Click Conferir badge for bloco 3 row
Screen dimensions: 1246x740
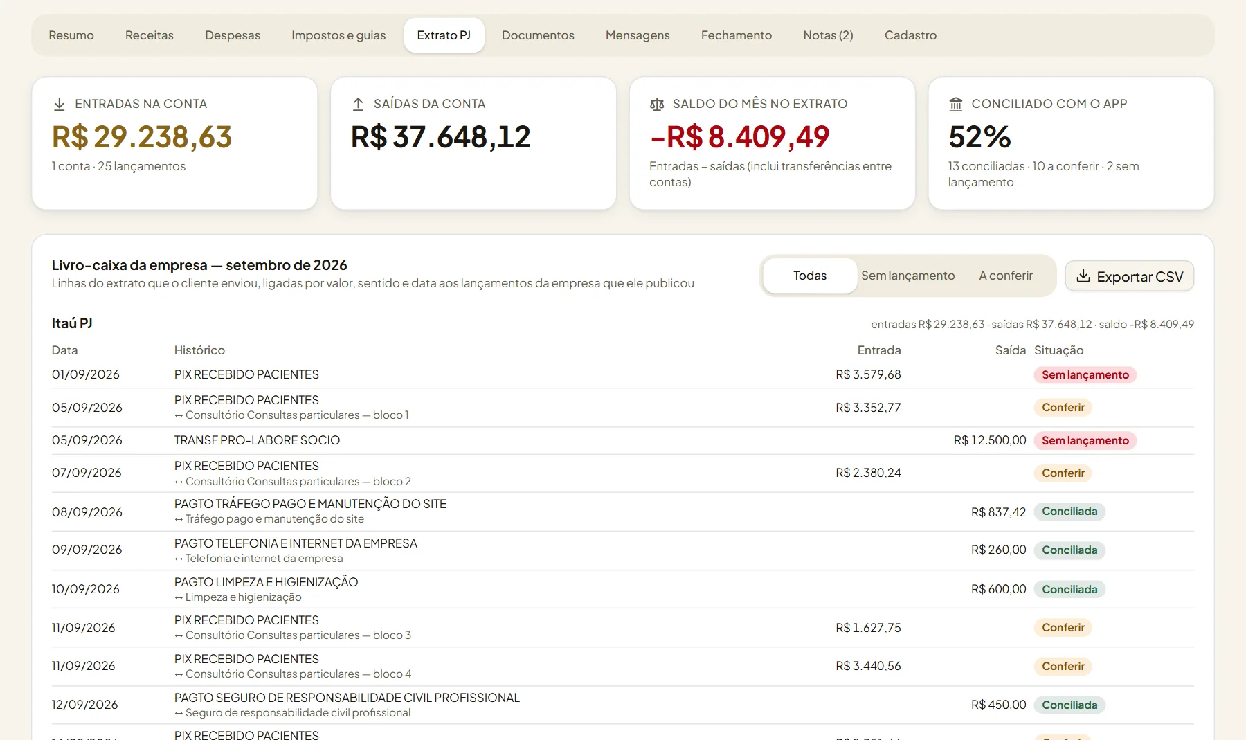point(1063,628)
